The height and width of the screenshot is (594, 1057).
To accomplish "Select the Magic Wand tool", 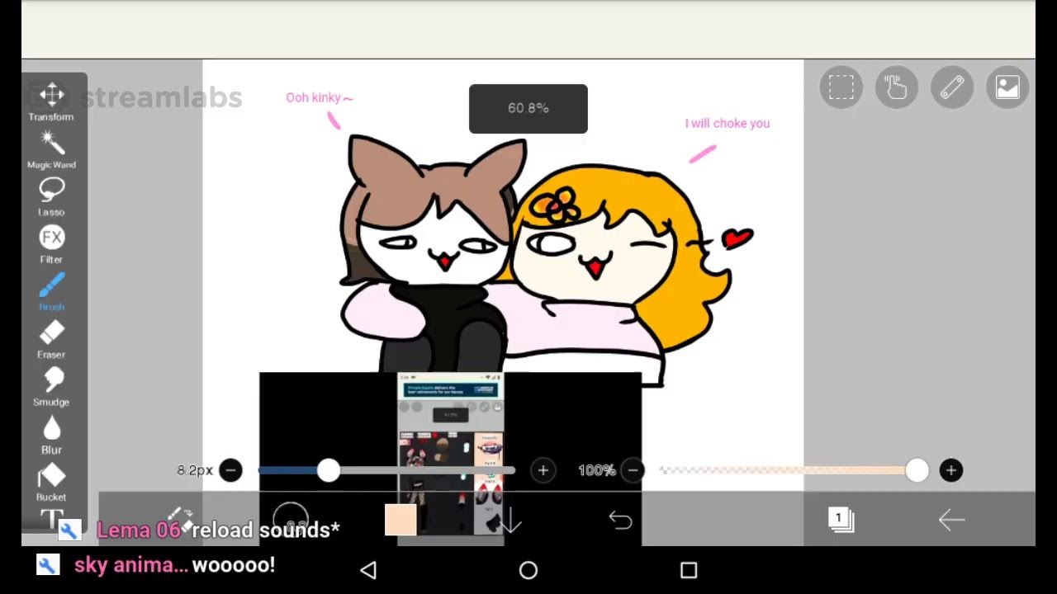I will pyautogui.click(x=51, y=149).
